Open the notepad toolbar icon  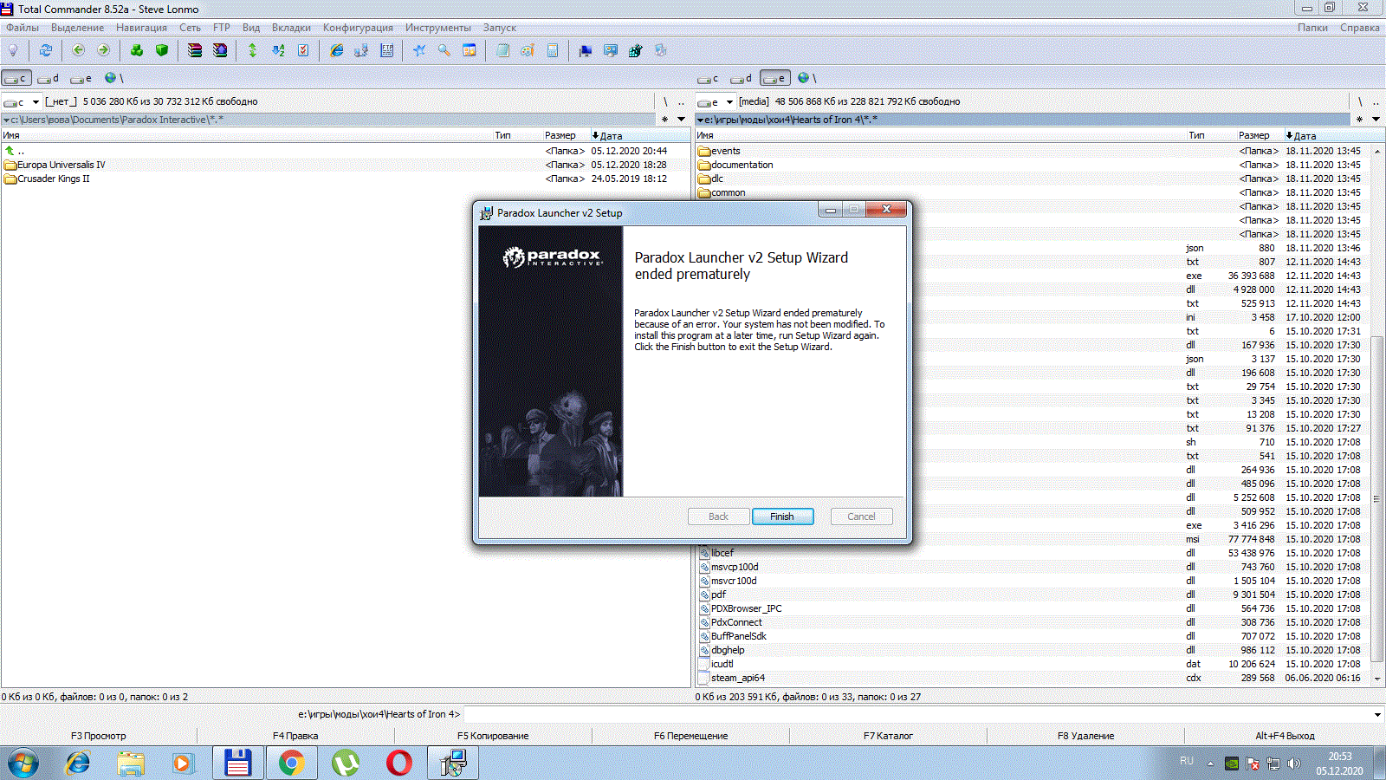(502, 50)
